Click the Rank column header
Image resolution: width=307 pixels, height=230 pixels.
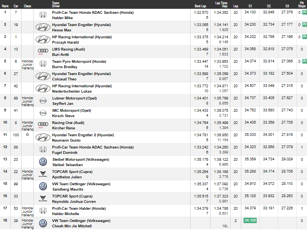5,6
